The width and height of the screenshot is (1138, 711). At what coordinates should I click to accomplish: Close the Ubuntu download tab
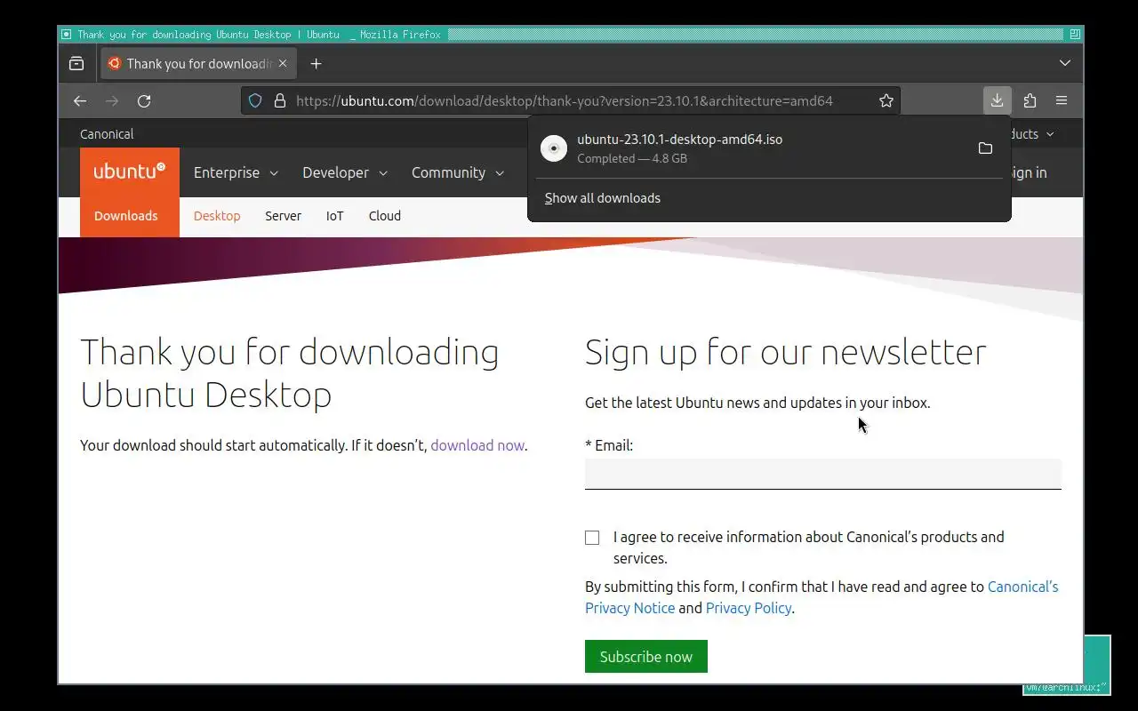283,64
